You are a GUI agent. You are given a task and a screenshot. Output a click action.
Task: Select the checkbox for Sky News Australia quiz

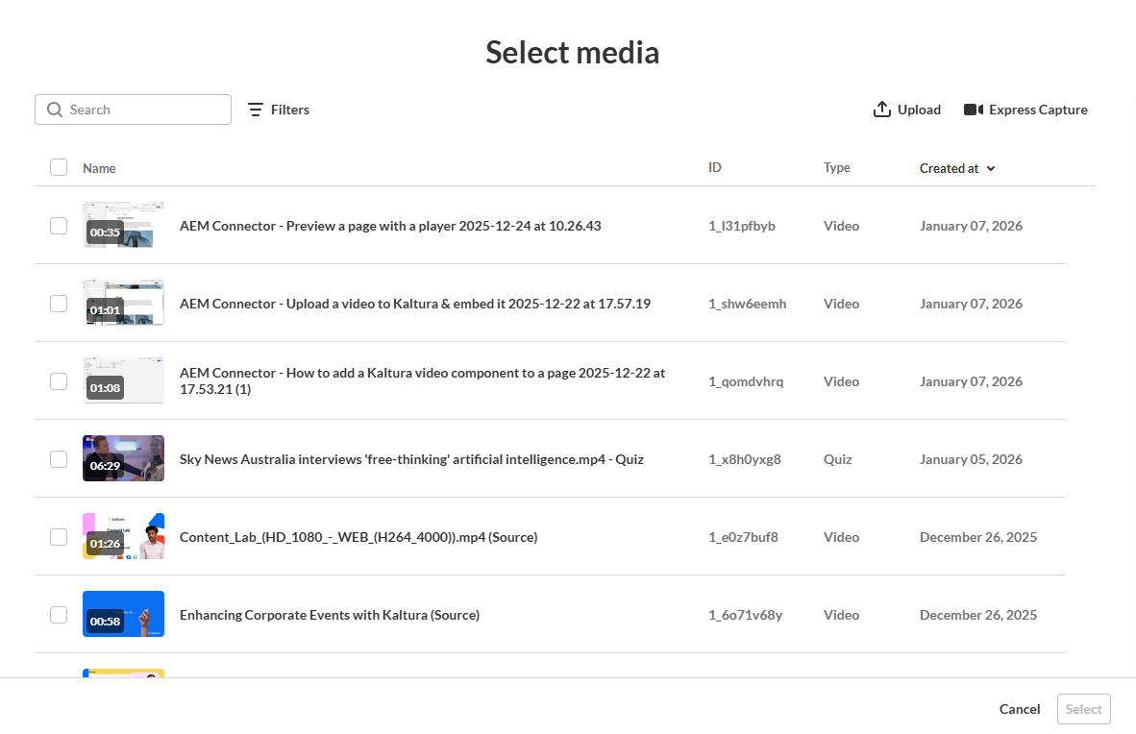[x=59, y=459]
